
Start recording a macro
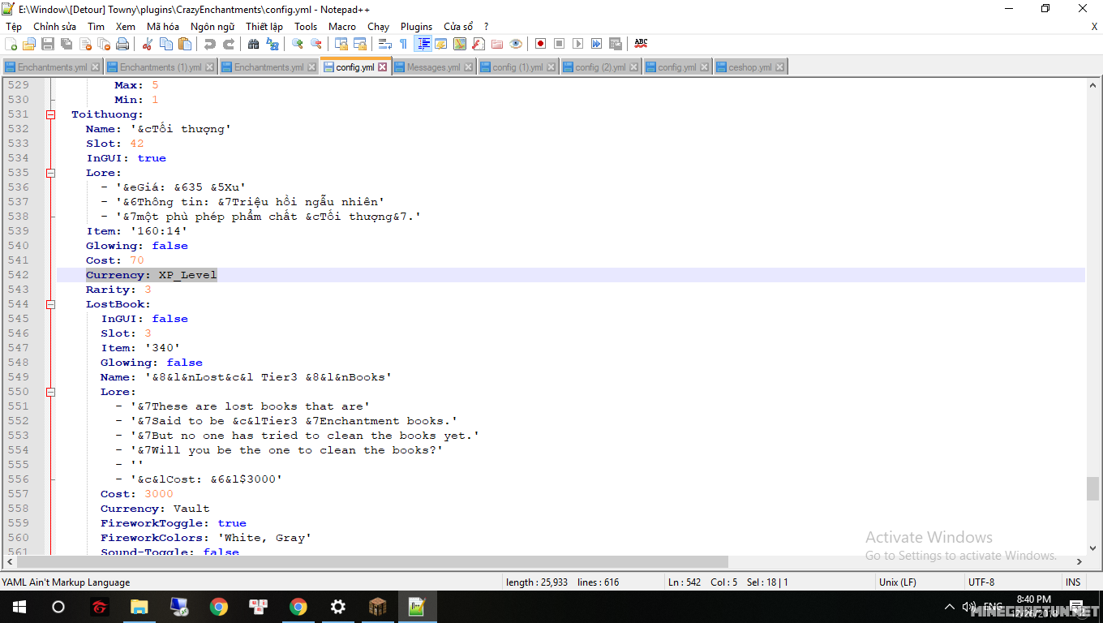click(540, 44)
